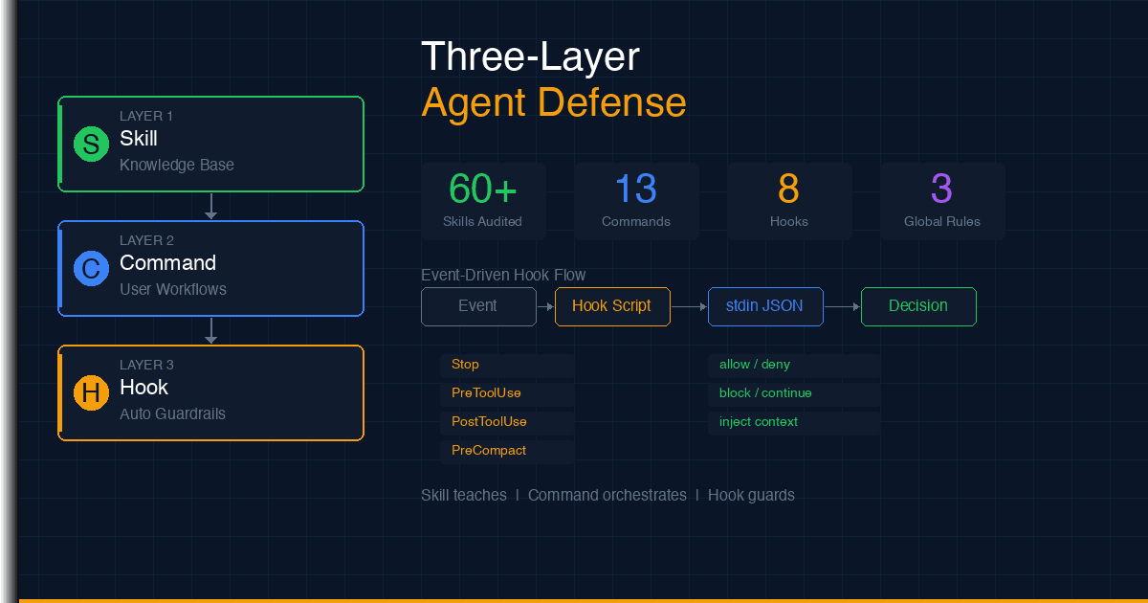The height and width of the screenshot is (603, 1148).
Task: Click the PreCompact event tag
Action: click(507, 451)
